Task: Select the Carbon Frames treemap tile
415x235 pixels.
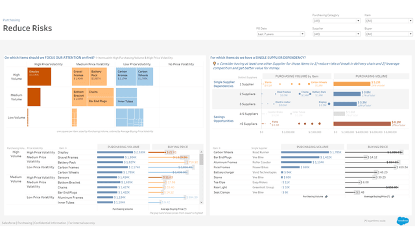Action: [126, 76]
